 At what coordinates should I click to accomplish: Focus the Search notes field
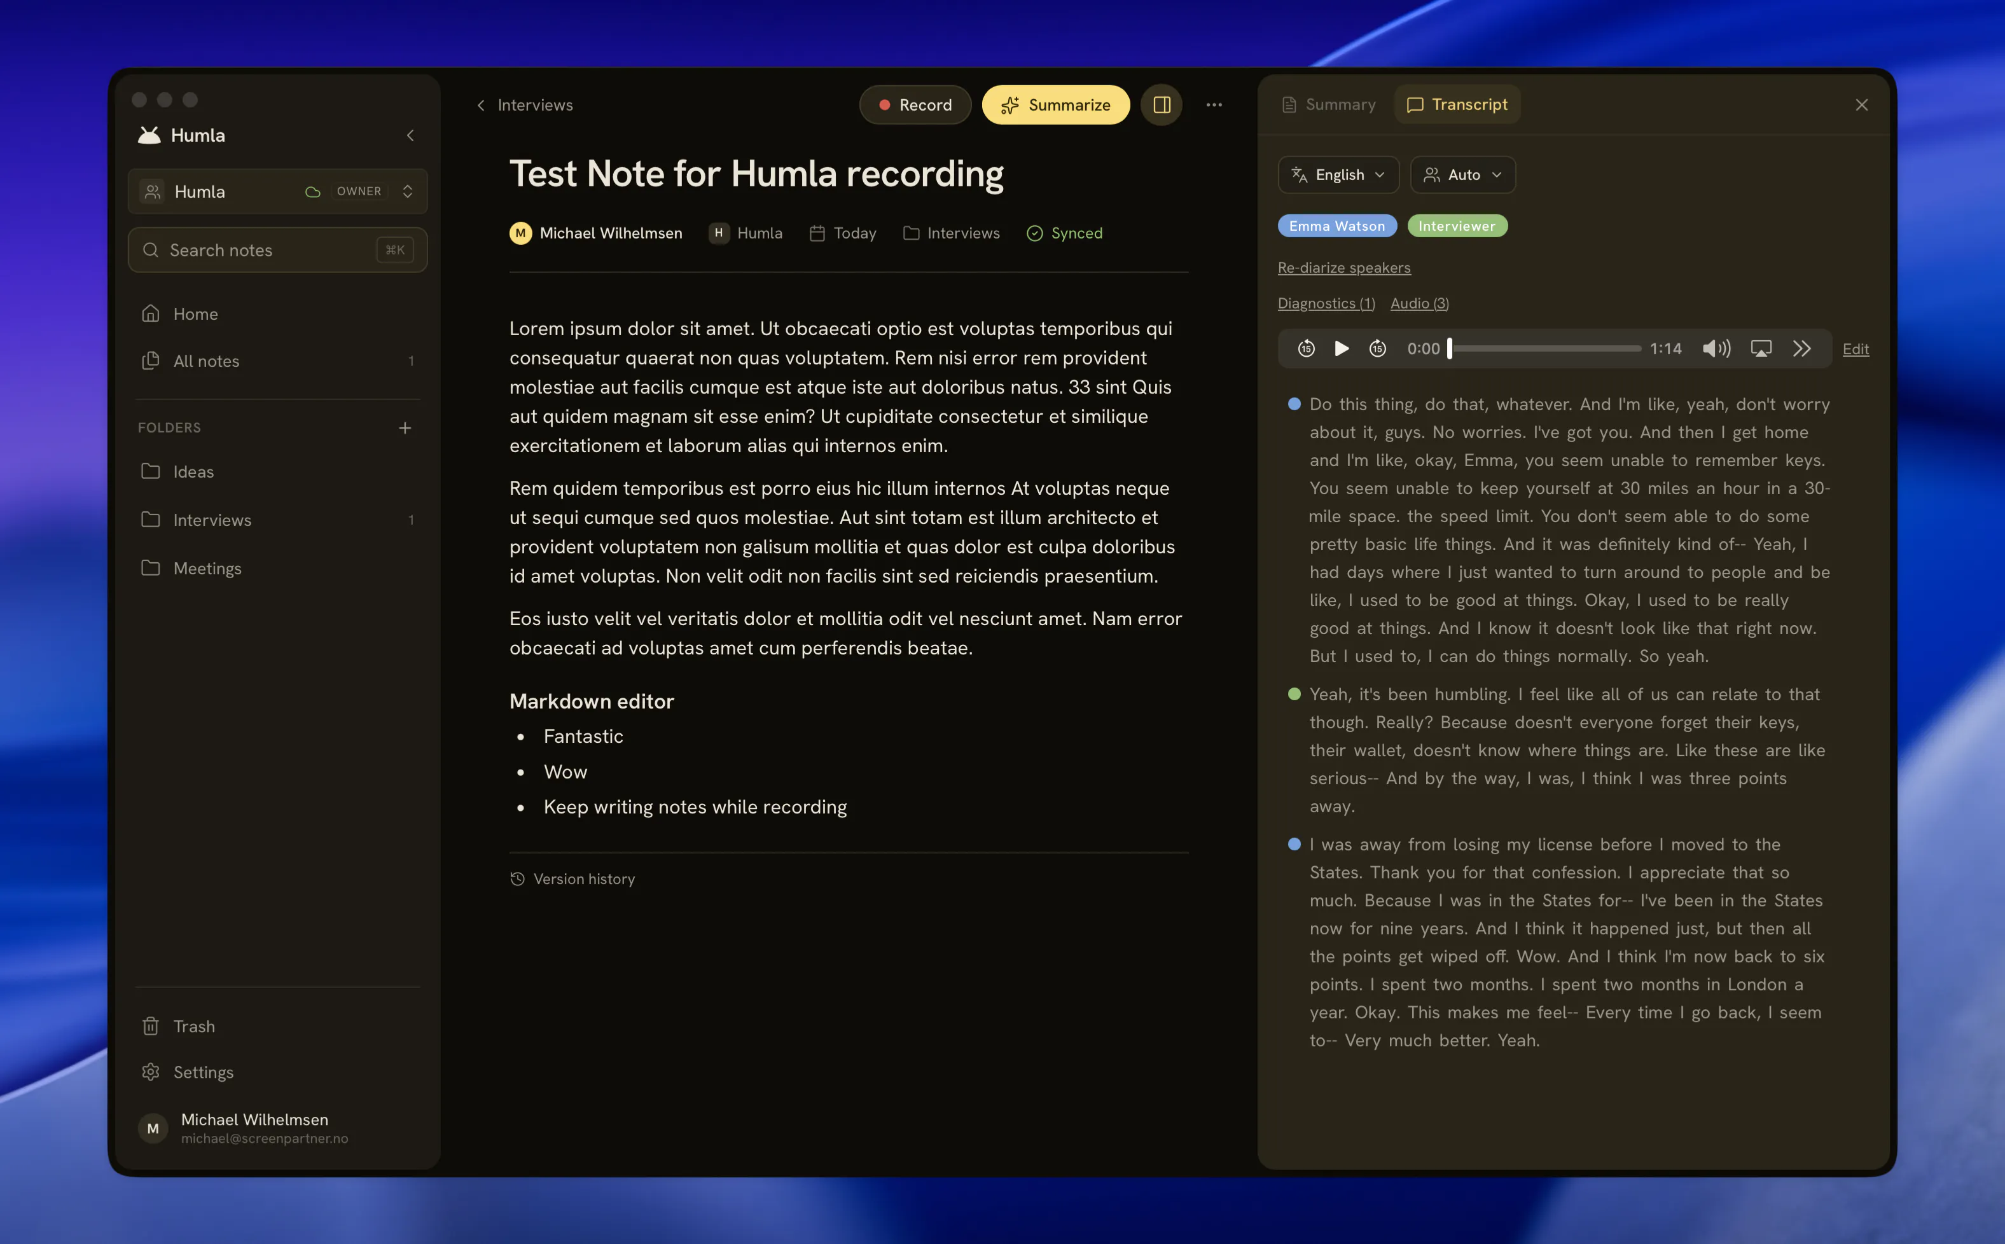click(x=277, y=250)
